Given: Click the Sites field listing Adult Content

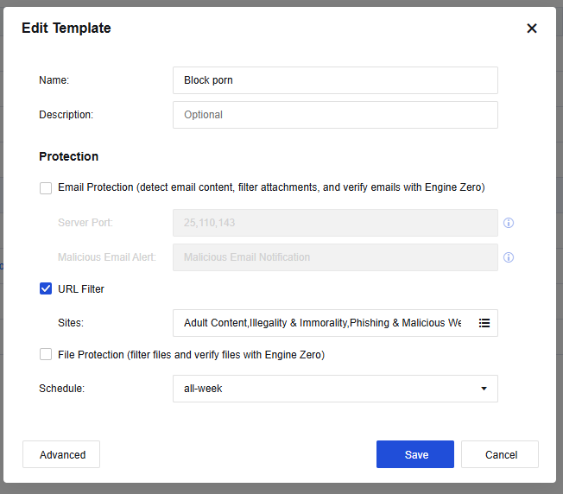Looking at the screenshot, I should click(321, 323).
